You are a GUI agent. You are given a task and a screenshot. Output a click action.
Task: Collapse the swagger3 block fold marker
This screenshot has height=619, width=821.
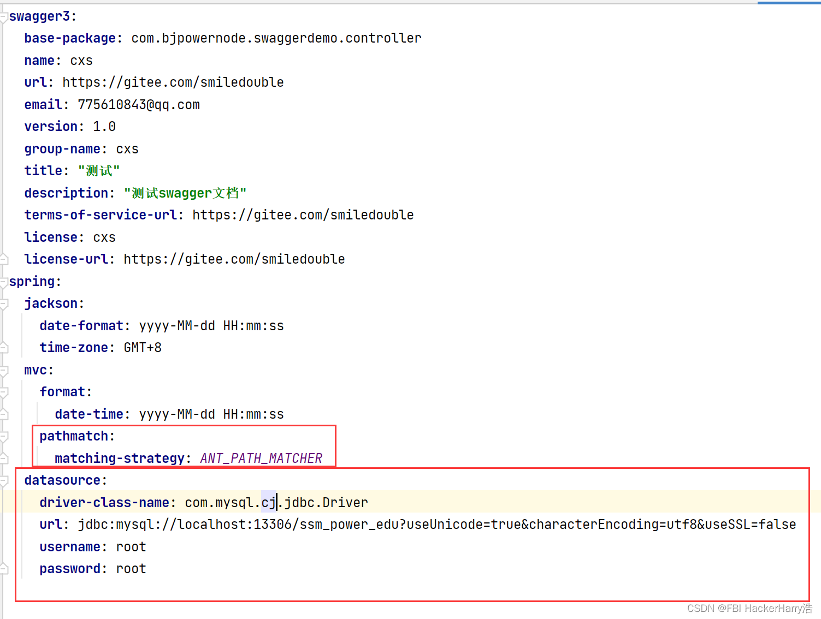click(x=4, y=17)
